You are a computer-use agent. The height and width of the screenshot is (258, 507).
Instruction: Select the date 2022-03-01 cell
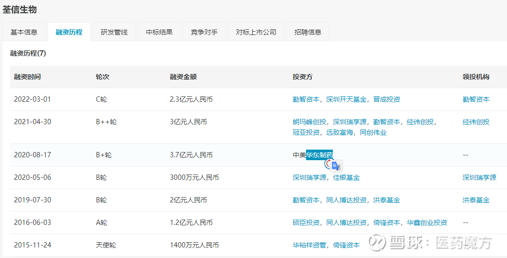(32, 99)
